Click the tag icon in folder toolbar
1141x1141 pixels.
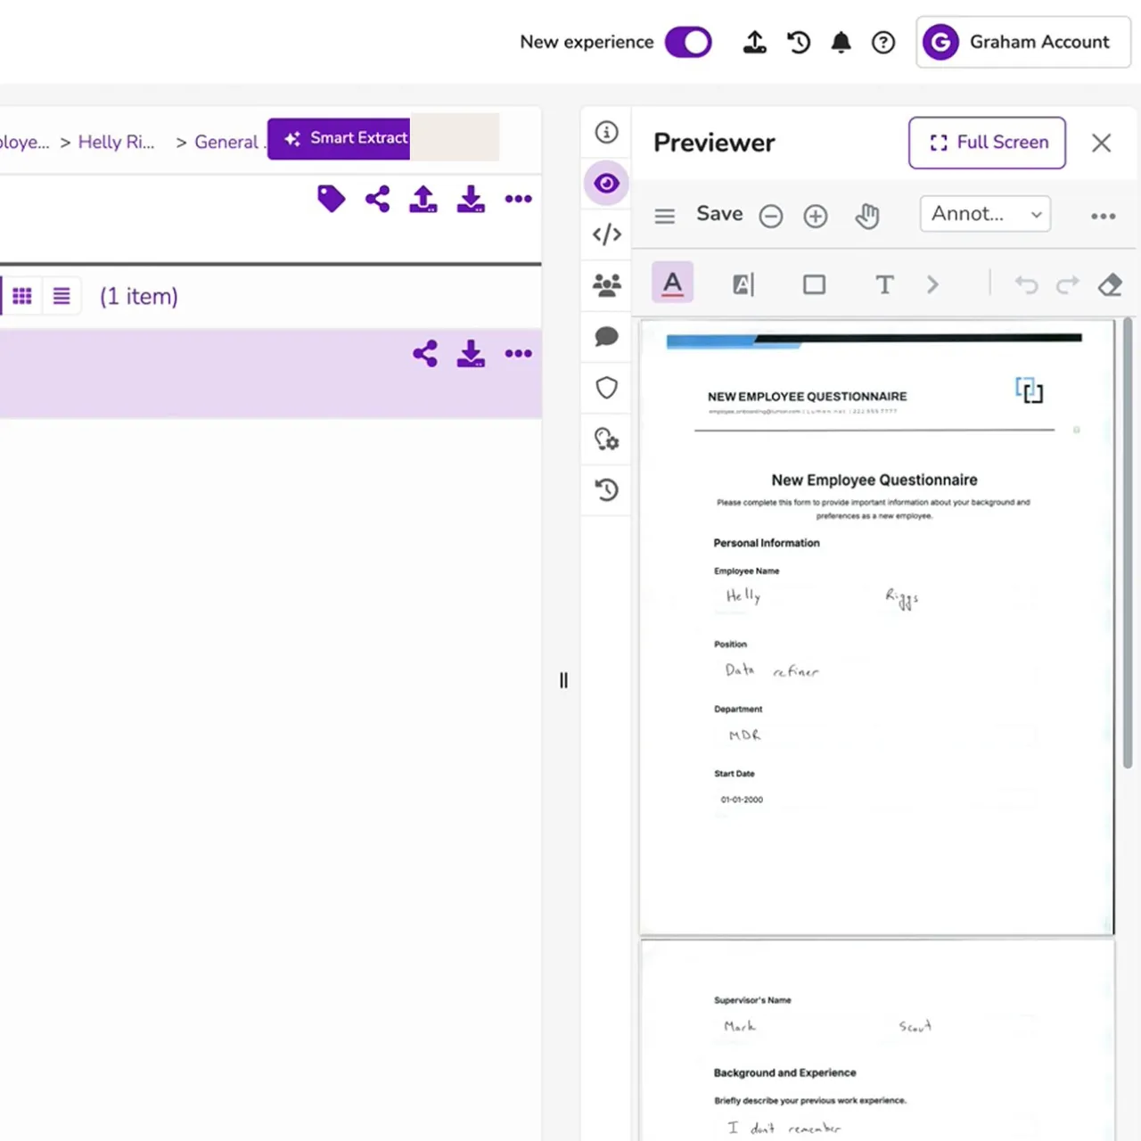point(331,199)
